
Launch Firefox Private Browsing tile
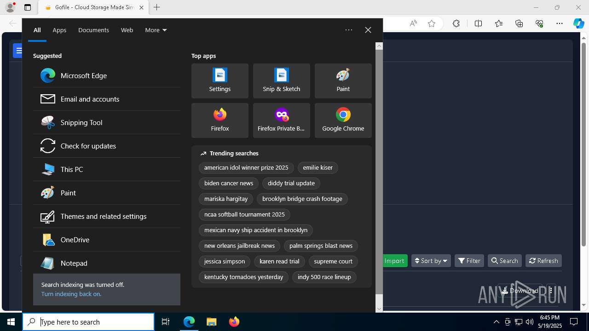pyautogui.click(x=282, y=120)
